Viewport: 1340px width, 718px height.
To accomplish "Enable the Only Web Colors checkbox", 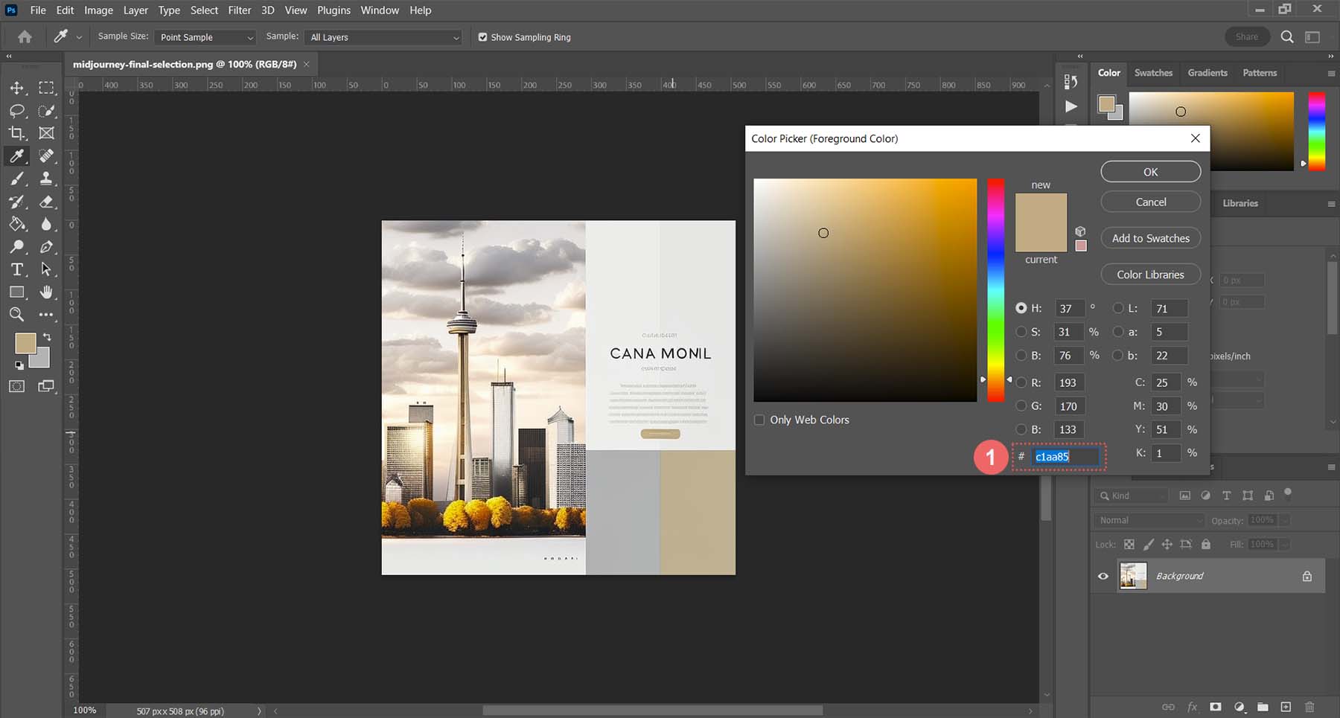I will point(759,420).
